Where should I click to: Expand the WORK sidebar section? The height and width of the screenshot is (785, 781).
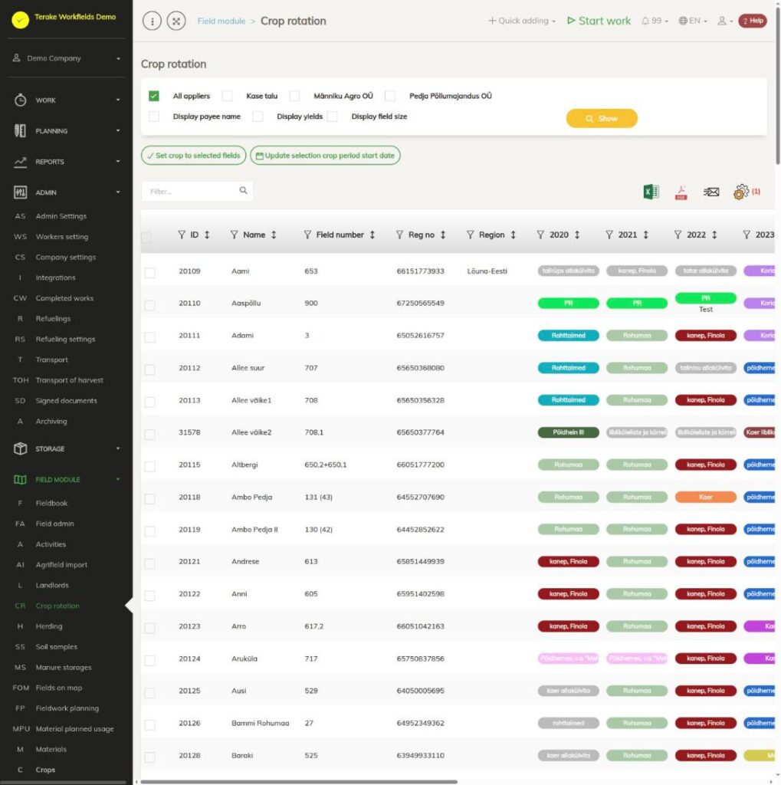pyautogui.click(x=67, y=100)
